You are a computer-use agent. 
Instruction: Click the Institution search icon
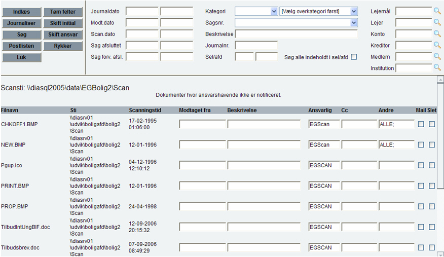coord(437,68)
